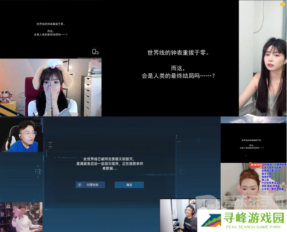The height and width of the screenshot is (232, 287).
Task: Open webcam of woman wearing white earphones
Action: click(x=263, y=58)
